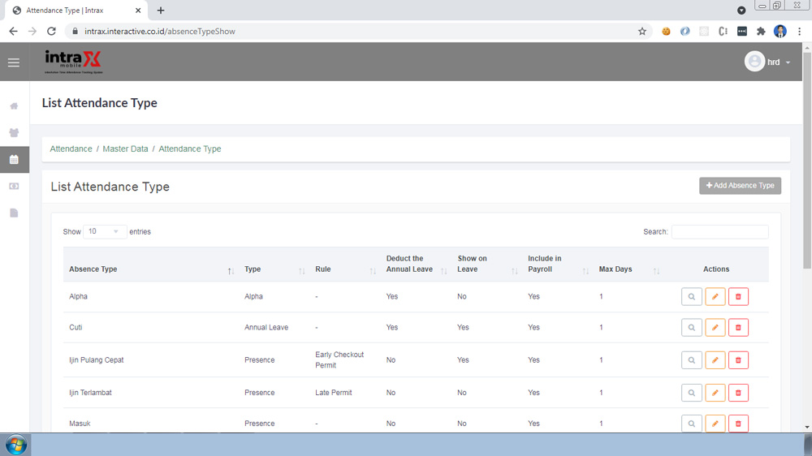Edit the Ijin Terlambat absence type
The image size is (812, 456).
[x=715, y=393]
